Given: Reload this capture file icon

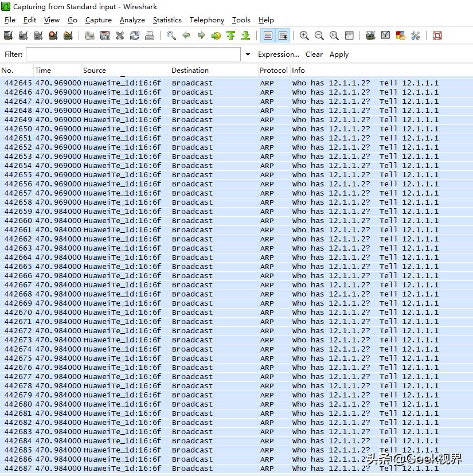Looking at the screenshot, I should click(x=135, y=36).
